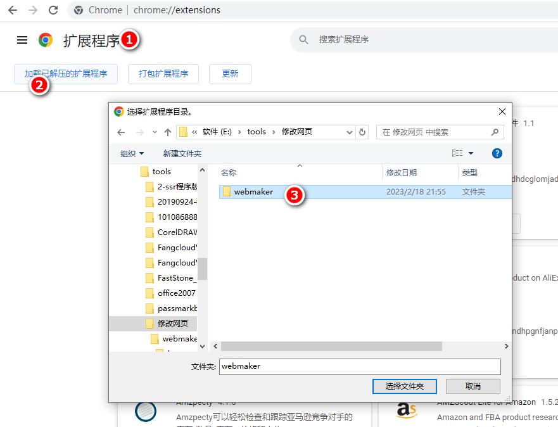Viewport: 558px width, 427px height.
Task: Click the tools breadcrumb in the address path
Action: tap(256, 132)
